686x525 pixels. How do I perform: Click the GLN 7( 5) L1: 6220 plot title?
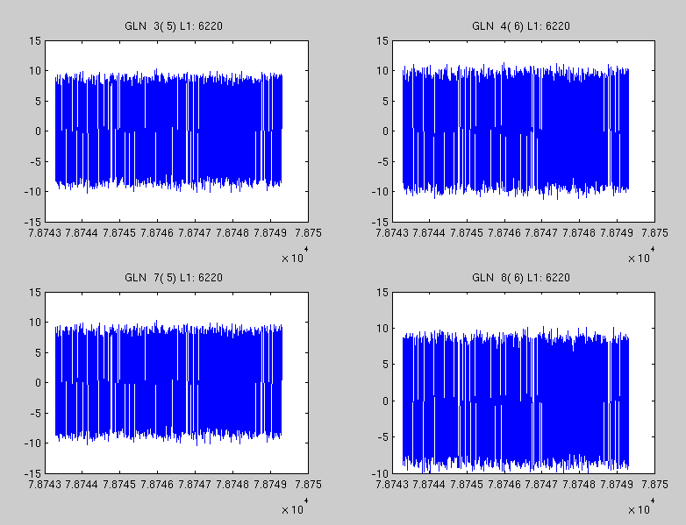click(174, 278)
